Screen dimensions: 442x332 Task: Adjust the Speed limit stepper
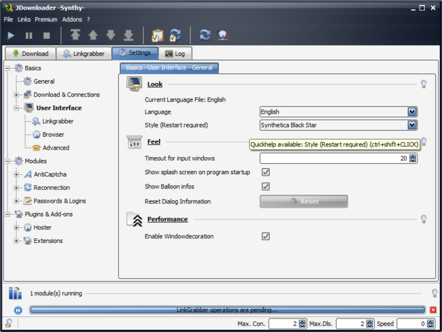[430, 324]
